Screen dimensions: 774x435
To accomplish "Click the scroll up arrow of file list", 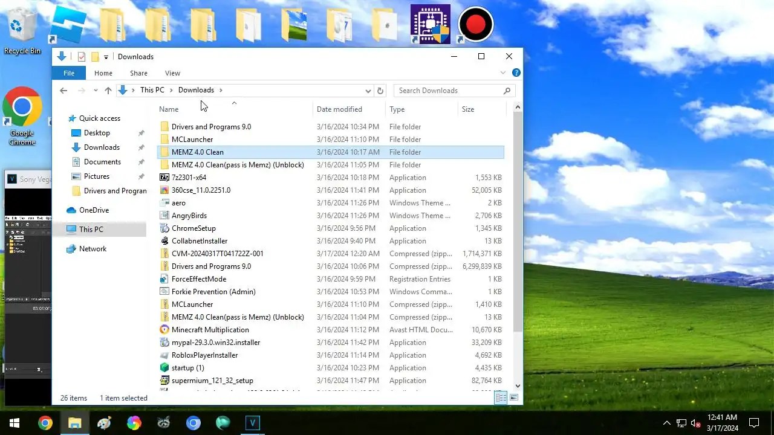I will 518,108.
